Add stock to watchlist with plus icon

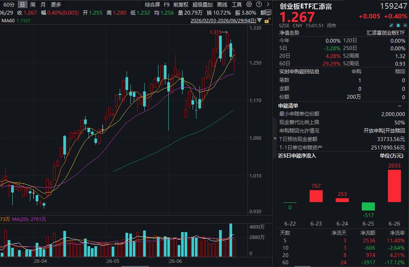(405, 25)
